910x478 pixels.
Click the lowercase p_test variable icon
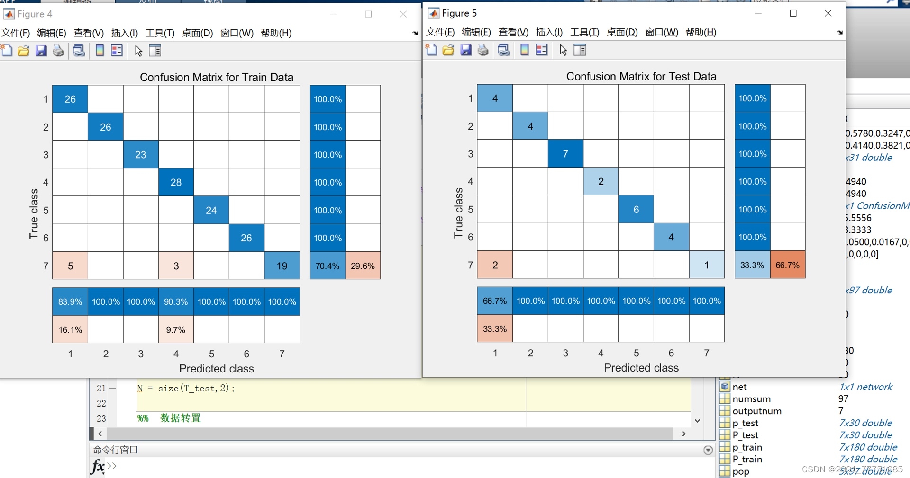tap(725, 423)
